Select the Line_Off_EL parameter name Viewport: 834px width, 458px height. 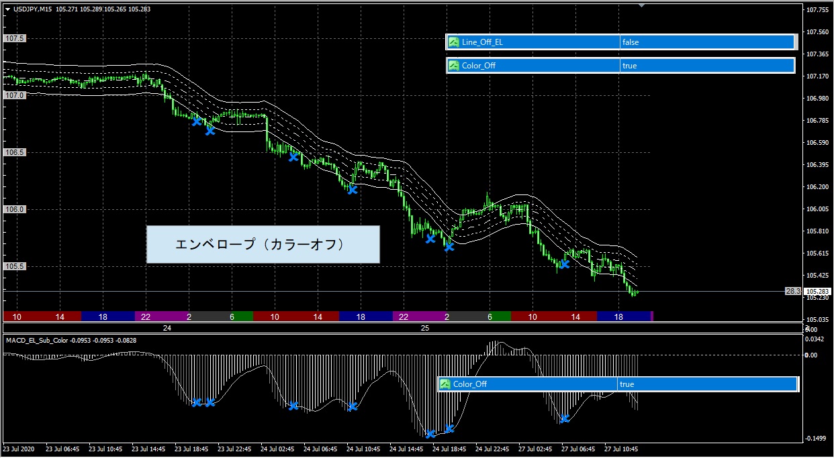click(482, 42)
